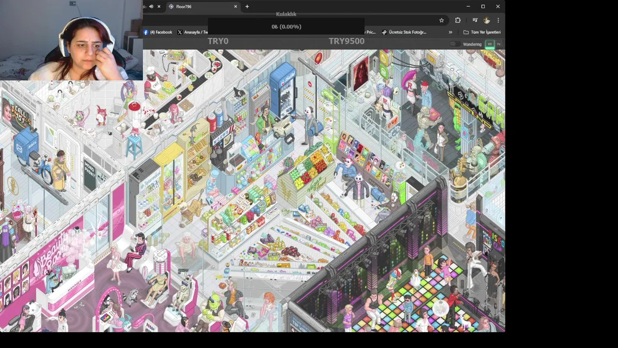Select the en language button
The height and width of the screenshot is (348, 618).
[490, 44]
